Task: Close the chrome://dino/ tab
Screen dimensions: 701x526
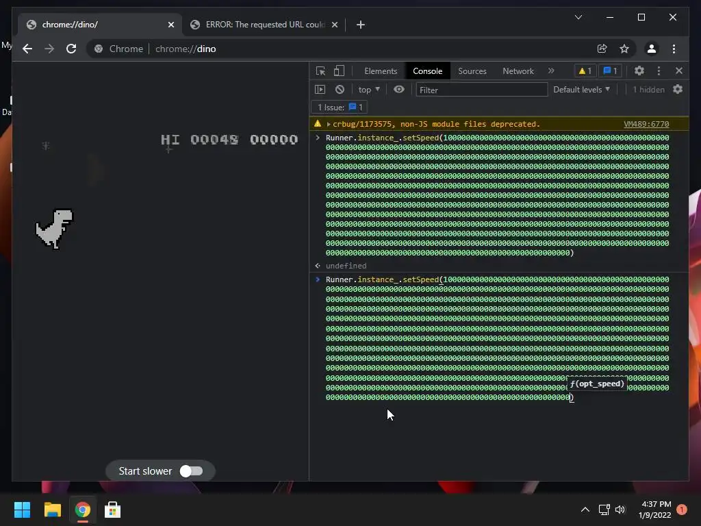Action: point(170,25)
